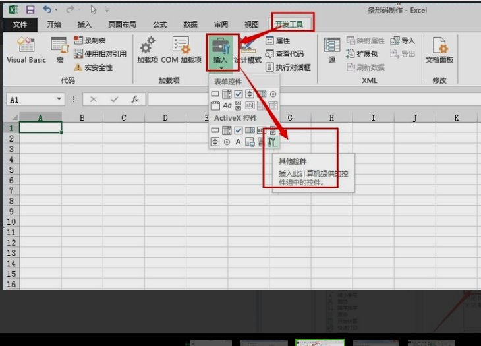
Task: Open the 文件 file tab
Action: coord(20,24)
